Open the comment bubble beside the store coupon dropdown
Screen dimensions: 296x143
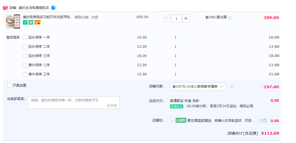click(x=232, y=86)
